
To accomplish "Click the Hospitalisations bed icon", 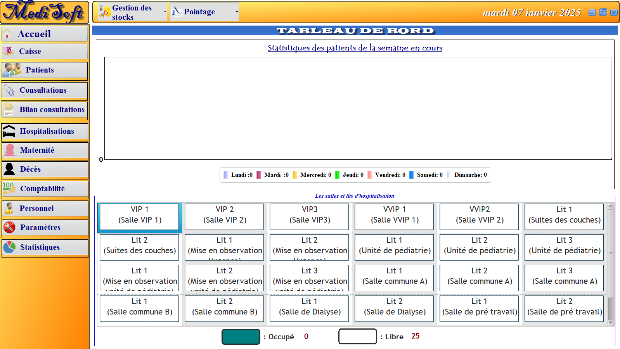I will tap(9, 131).
